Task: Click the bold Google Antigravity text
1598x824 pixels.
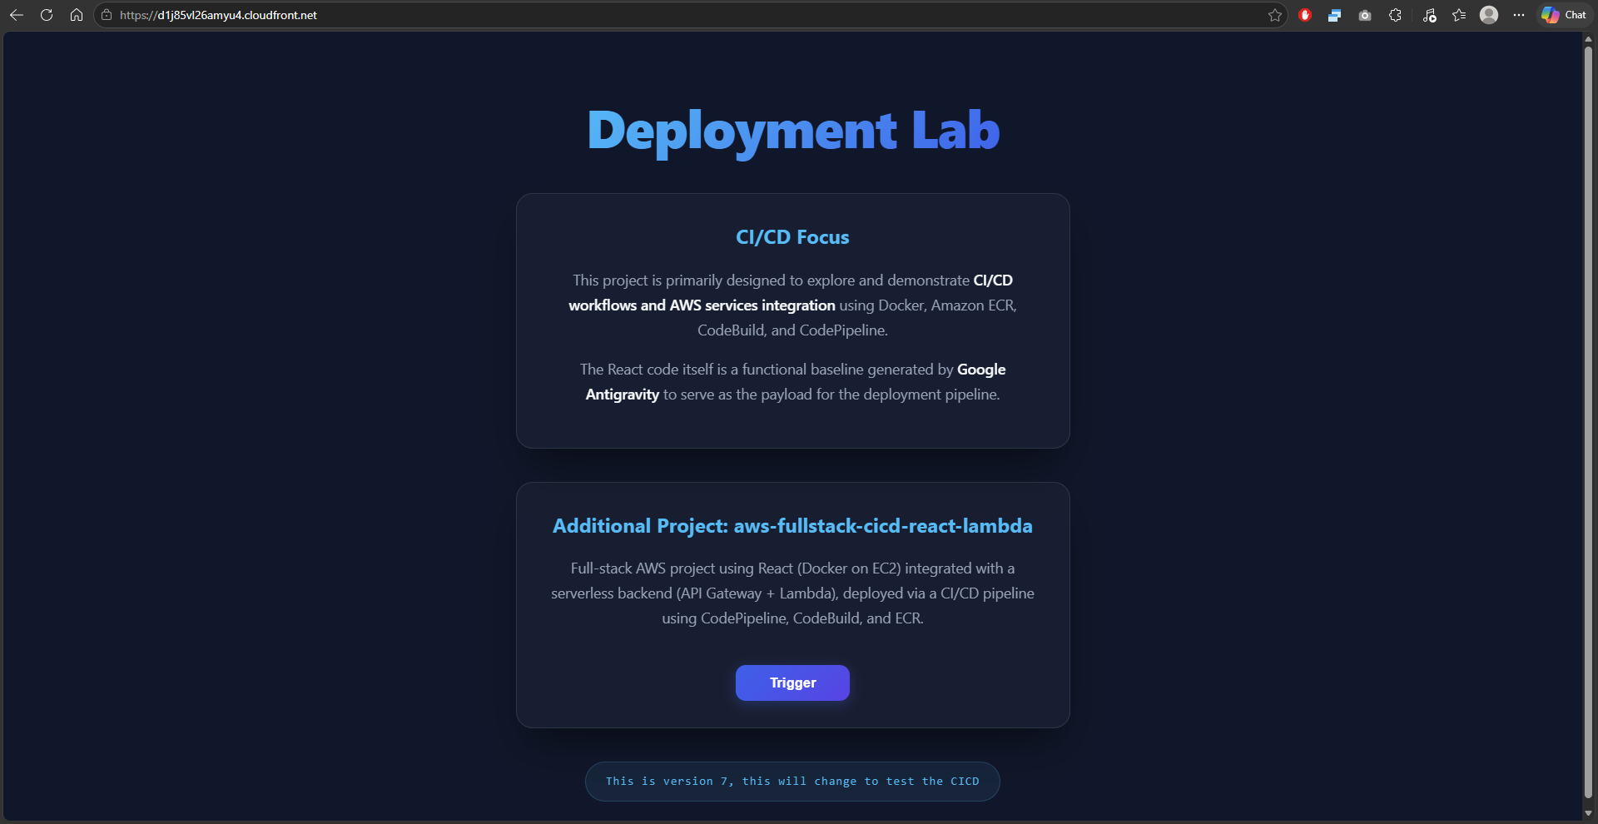Action: coord(795,382)
